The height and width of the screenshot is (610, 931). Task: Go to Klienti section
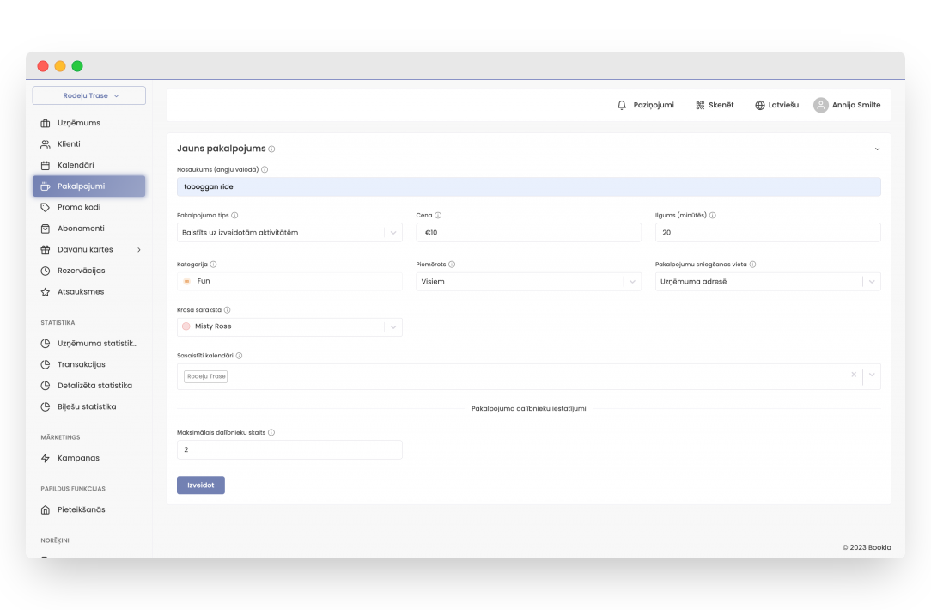tap(69, 144)
